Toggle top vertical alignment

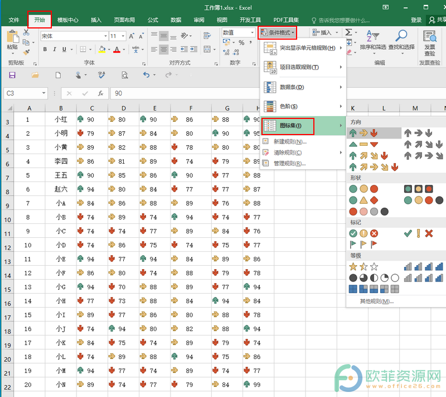(154, 36)
